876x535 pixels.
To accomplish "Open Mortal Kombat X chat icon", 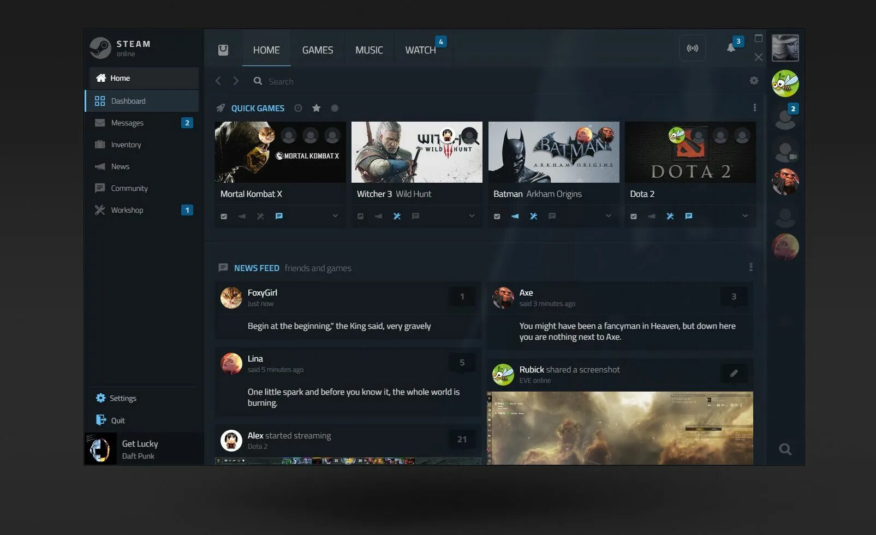I will point(279,216).
